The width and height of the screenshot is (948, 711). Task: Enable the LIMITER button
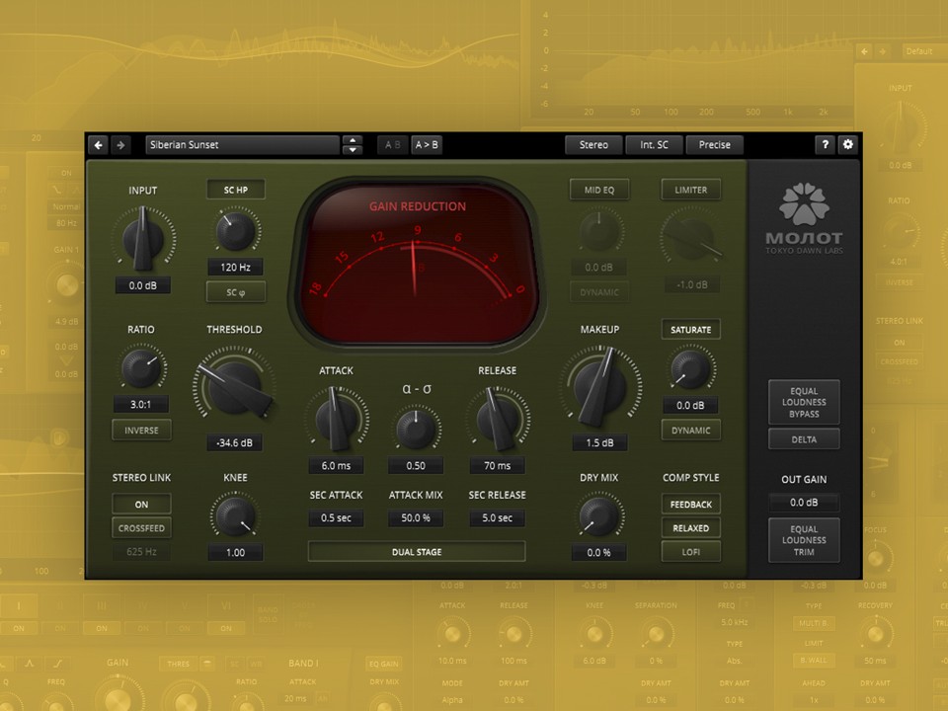tap(691, 190)
